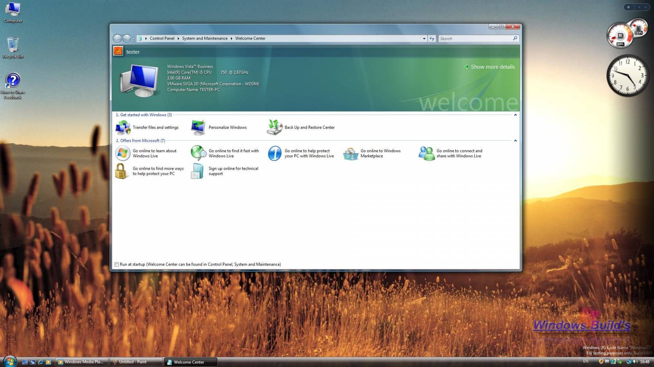Select Go online to connect and share with Windows Live
654x367 pixels.
tap(450, 153)
